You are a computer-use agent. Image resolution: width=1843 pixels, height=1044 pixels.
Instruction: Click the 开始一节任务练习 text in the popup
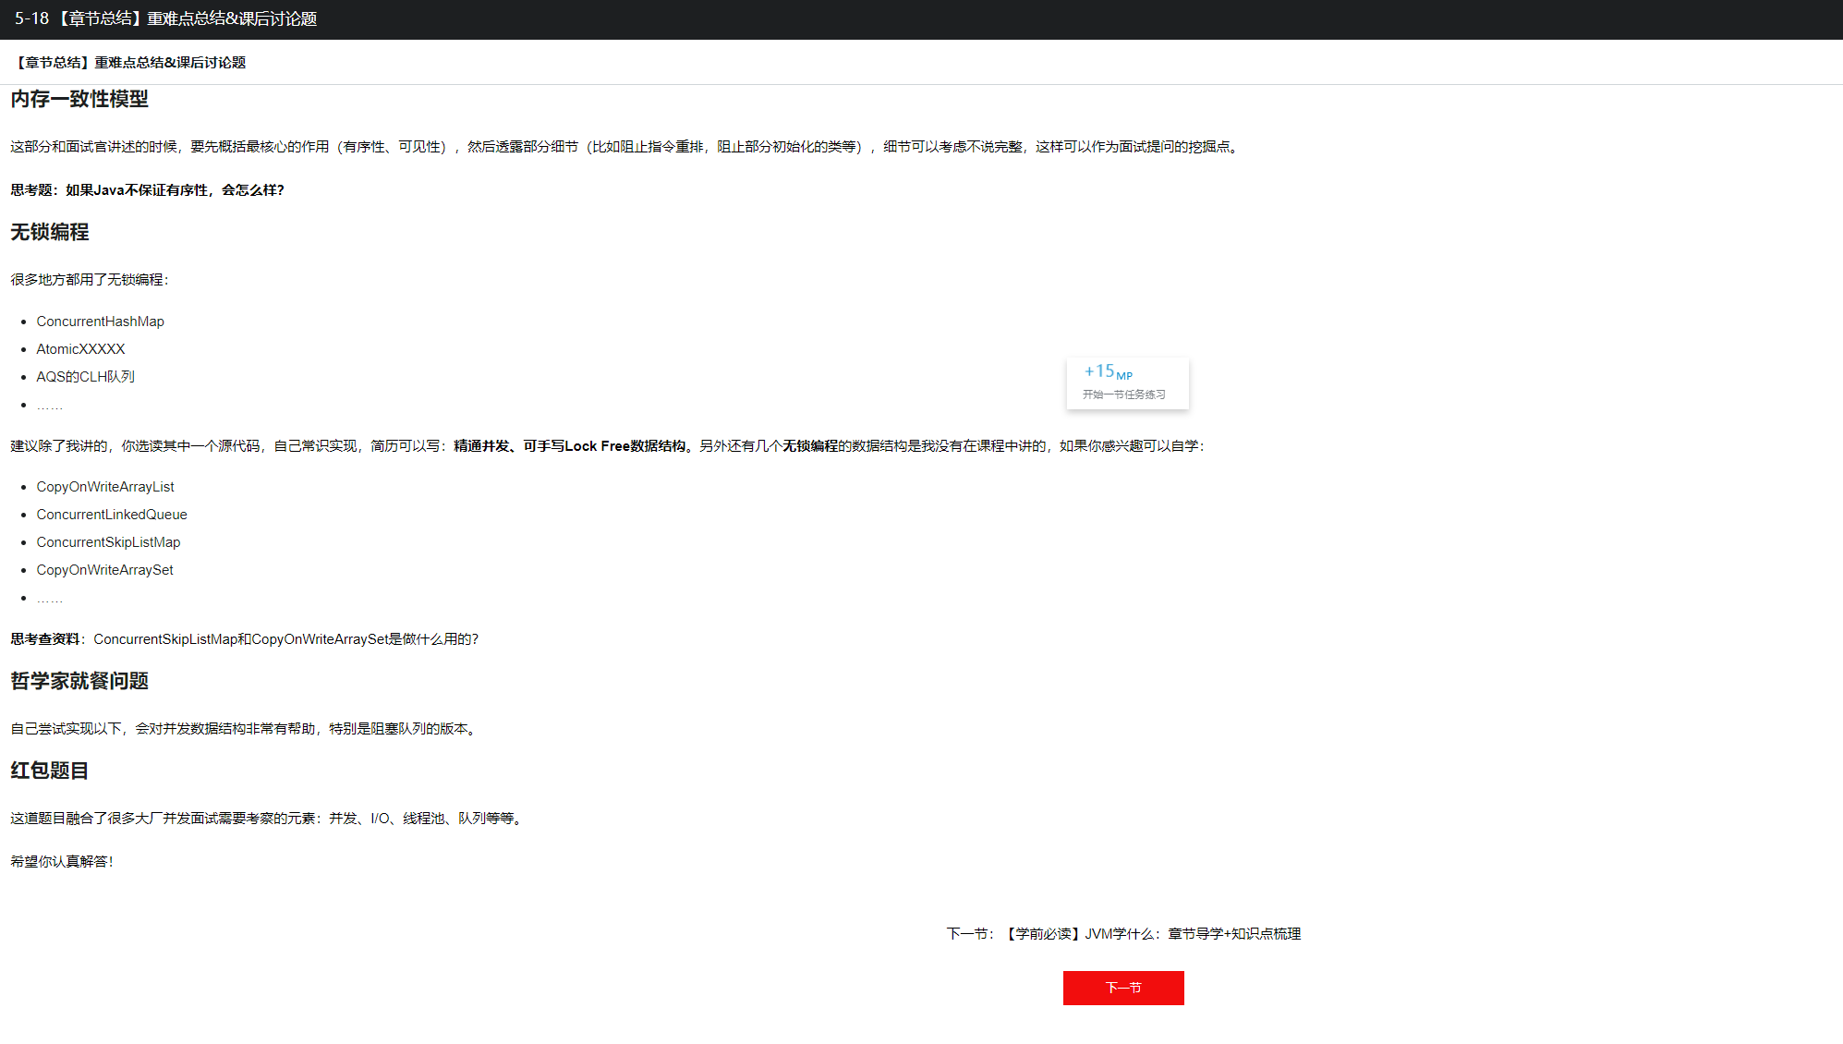[1123, 395]
